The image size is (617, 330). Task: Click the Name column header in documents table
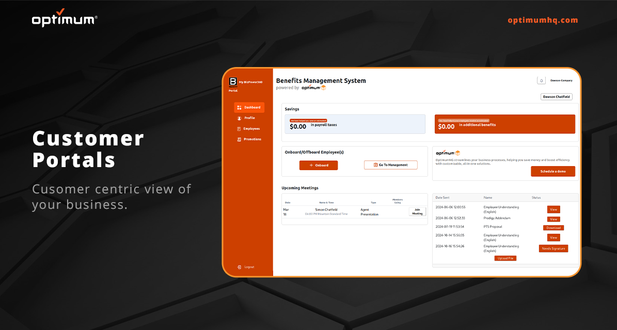(488, 197)
